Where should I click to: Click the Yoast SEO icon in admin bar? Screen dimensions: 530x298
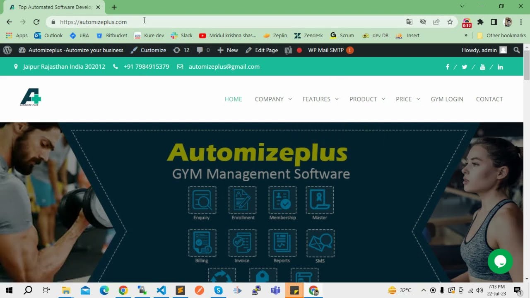pos(288,50)
